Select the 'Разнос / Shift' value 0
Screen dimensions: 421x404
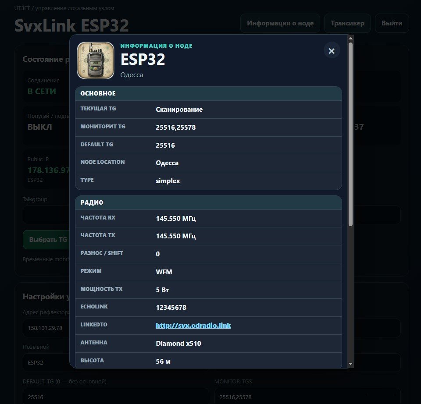(x=157, y=254)
